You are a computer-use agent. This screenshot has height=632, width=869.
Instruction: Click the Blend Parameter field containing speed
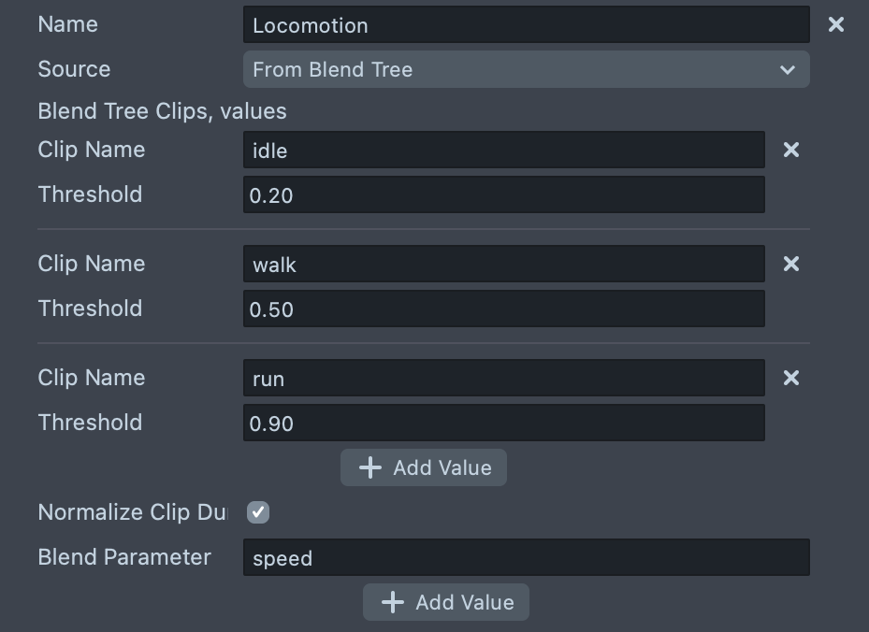[x=526, y=558]
